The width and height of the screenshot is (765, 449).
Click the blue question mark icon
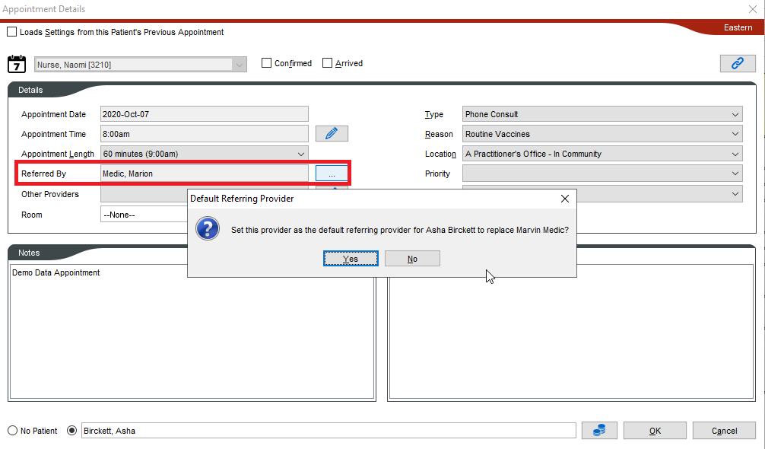pos(208,228)
